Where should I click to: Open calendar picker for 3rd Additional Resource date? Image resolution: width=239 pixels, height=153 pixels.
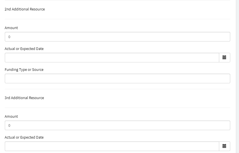(224, 146)
